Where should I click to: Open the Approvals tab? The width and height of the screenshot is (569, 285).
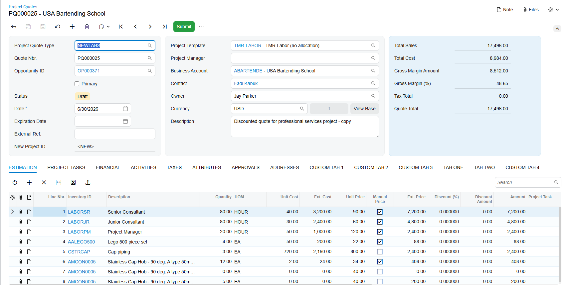click(246, 167)
